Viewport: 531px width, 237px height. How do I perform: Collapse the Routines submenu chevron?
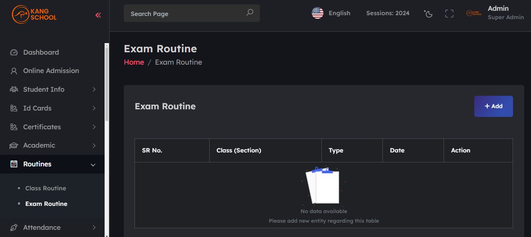point(93,165)
